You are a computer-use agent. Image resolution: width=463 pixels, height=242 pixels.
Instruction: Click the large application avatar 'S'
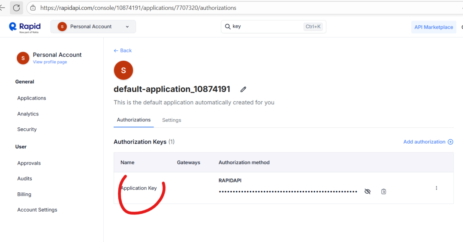point(123,71)
